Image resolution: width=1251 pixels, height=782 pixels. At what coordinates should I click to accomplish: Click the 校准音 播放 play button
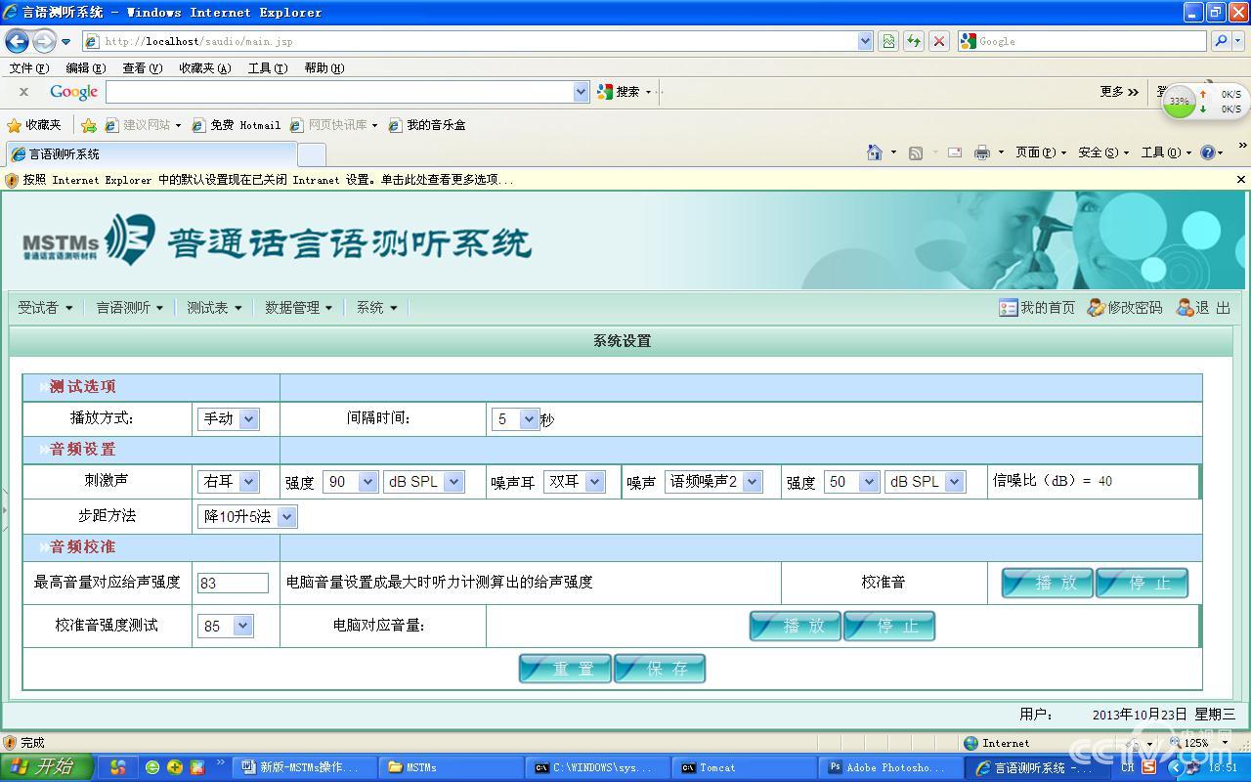pyautogui.click(x=1046, y=582)
